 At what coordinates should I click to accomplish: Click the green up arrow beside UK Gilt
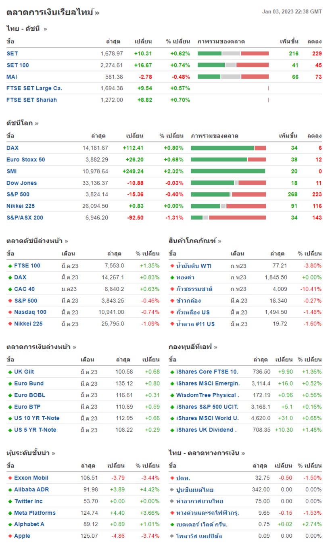coord(10,372)
